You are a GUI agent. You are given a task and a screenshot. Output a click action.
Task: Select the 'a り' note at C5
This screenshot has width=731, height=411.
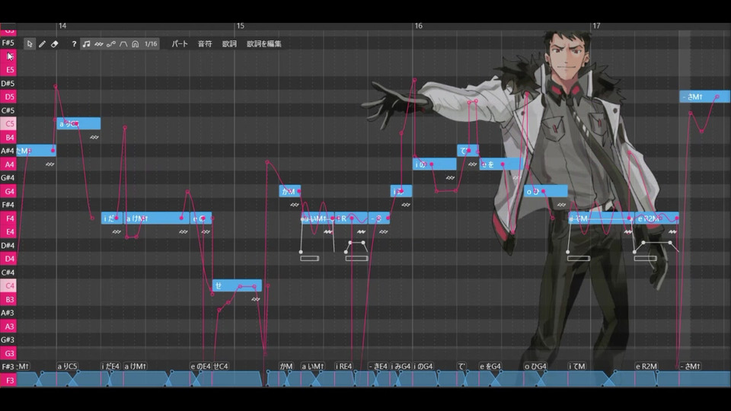(78, 123)
